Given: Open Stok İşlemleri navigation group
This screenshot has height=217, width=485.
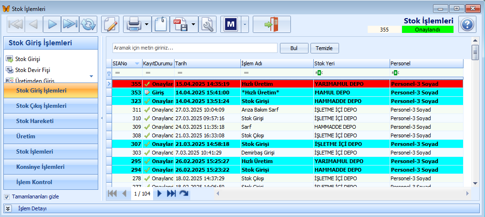Looking at the screenshot, I should click(x=51, y=152).
